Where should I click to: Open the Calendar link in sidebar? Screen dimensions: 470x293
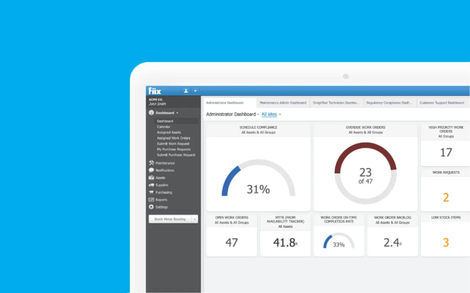click(x=164, y=127)
